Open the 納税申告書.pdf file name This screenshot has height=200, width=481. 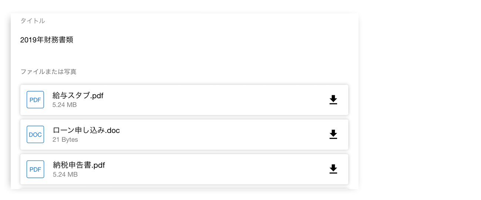(79, 165)
